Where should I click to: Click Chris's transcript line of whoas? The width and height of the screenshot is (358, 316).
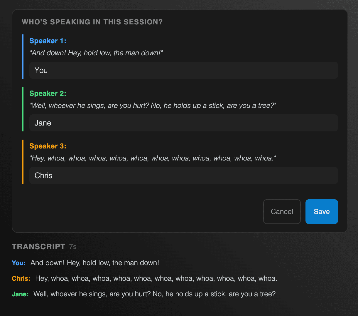(x=156, y=278)
